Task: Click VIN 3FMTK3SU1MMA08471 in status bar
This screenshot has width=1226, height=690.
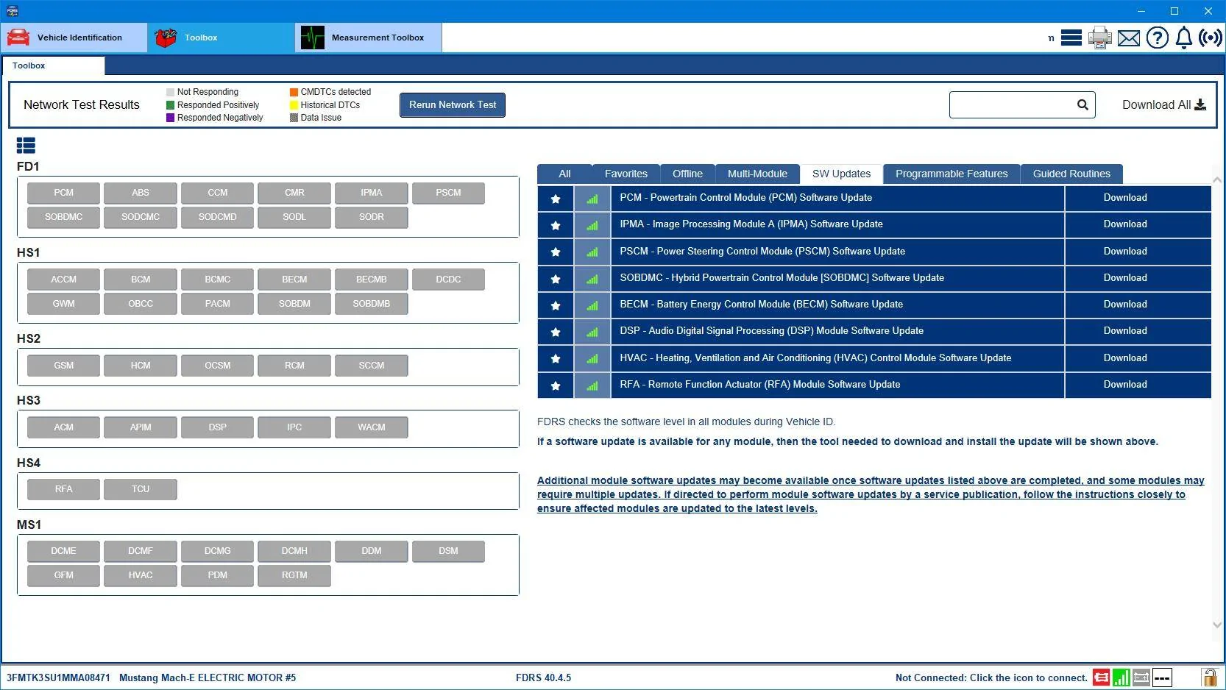Action: (x=58, y=677)
